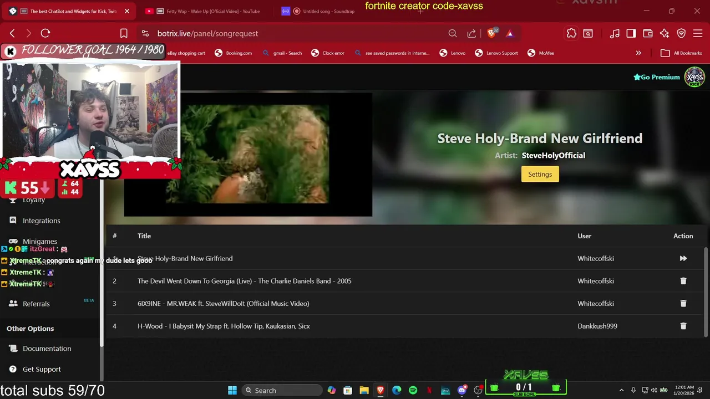
Task: Delete The Devil Went Down To Georgia request
Action: point(683,281)
